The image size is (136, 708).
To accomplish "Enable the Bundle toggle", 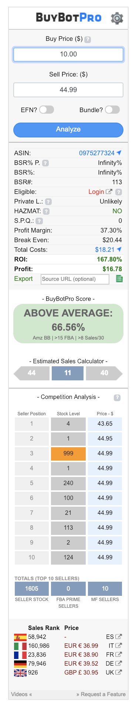I will point(112,110).
